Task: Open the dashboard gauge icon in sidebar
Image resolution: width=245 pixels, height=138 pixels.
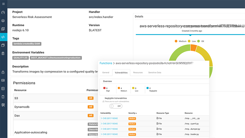Action: pos(3,13)
